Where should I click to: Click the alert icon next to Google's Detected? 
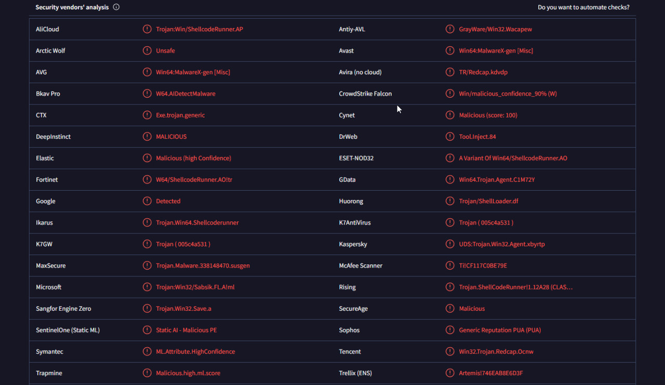pos(147,201)
